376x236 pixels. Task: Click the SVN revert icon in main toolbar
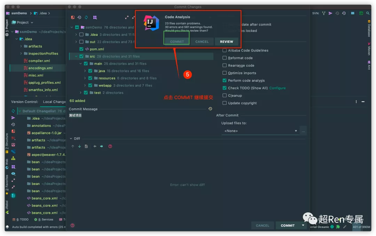tap(344, 13)
